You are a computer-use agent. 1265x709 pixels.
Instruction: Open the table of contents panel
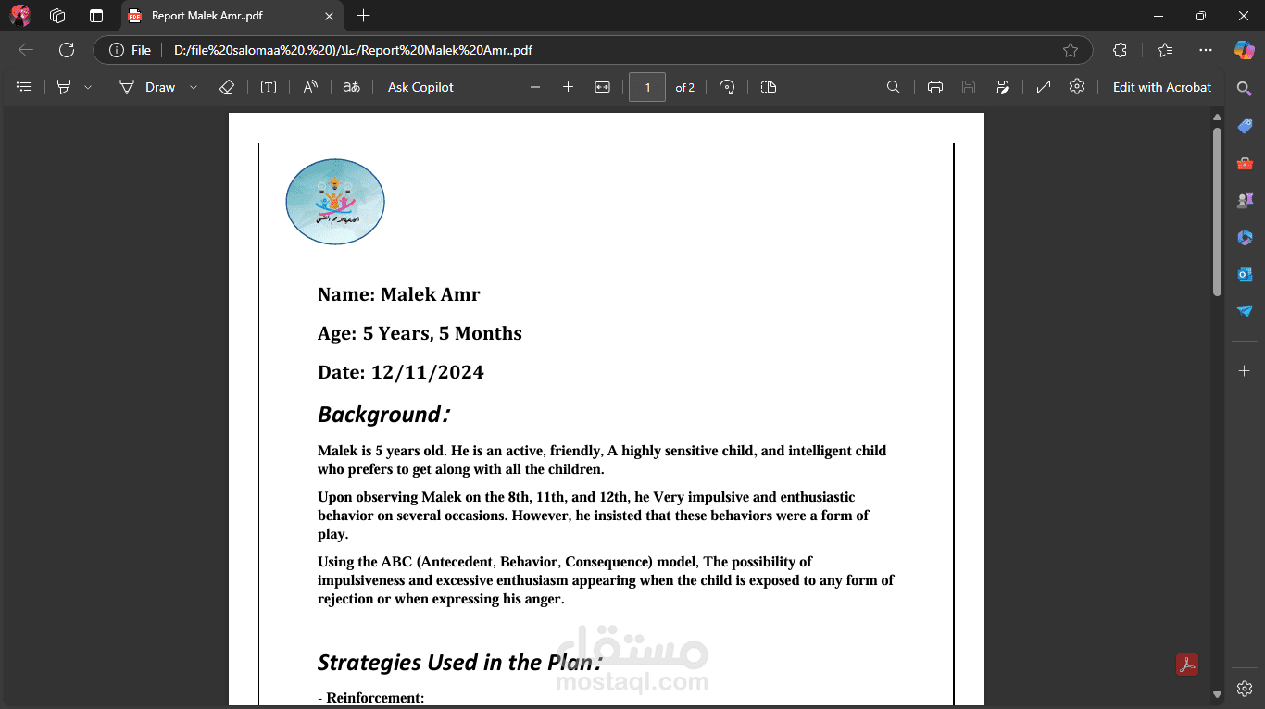[x=25, y=87]
